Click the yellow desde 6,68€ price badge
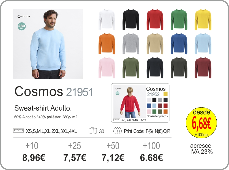Screen dimensions: 229x170 click(x=201, y=123)
